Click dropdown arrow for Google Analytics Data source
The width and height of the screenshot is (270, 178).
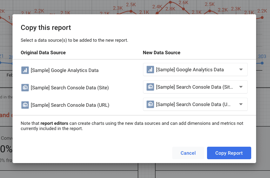pyautogui.click(x=241, y=70)
